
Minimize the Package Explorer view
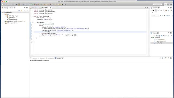pyautogui.click(x=25, y=8)
